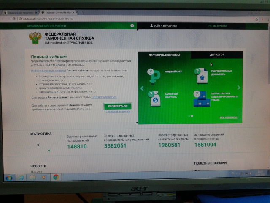The width and height of the screenshot is (270, 203).
Task: Bookmark the page with the star icon
Action: [x=256, y=19]
